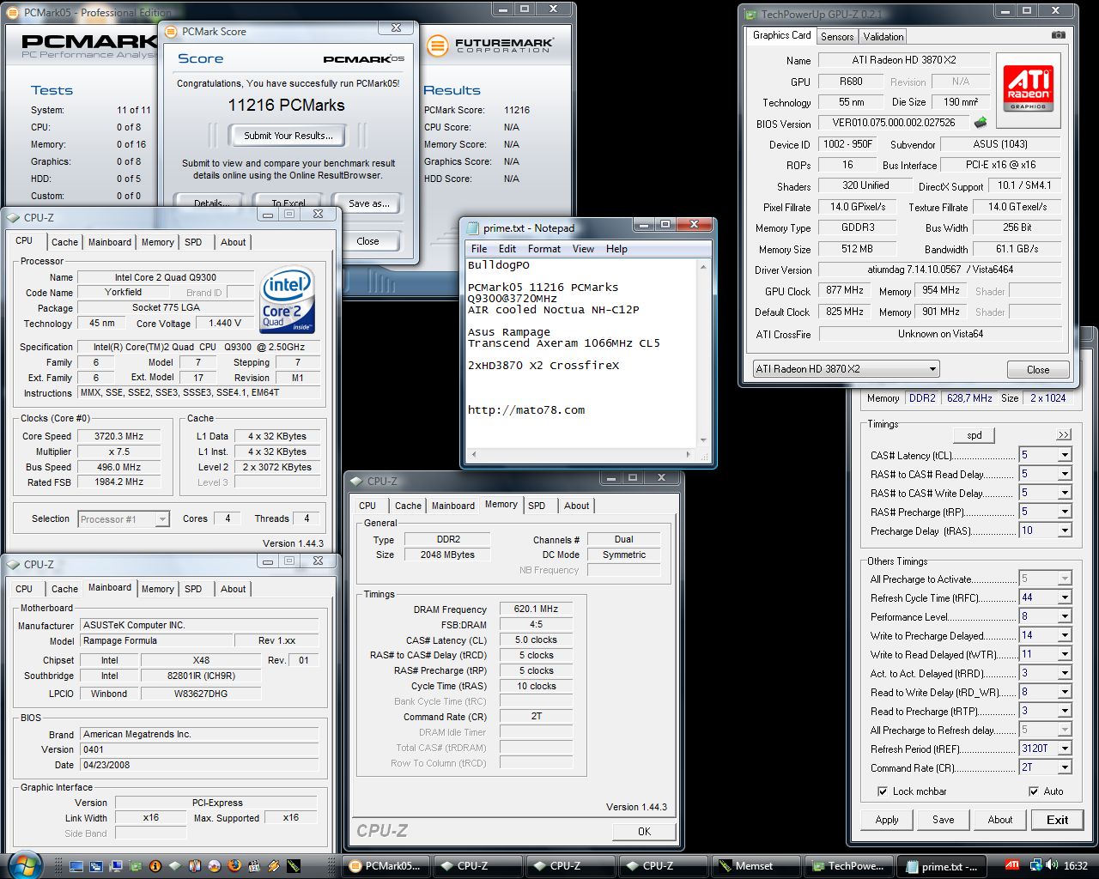The width and height of the screenshot is (1099, 879).
Task: Click Notepad vertical scrollbar up arrow
Action: pos(704,267)
